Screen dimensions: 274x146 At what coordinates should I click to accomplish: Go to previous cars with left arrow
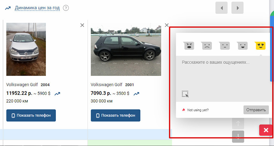221,8
